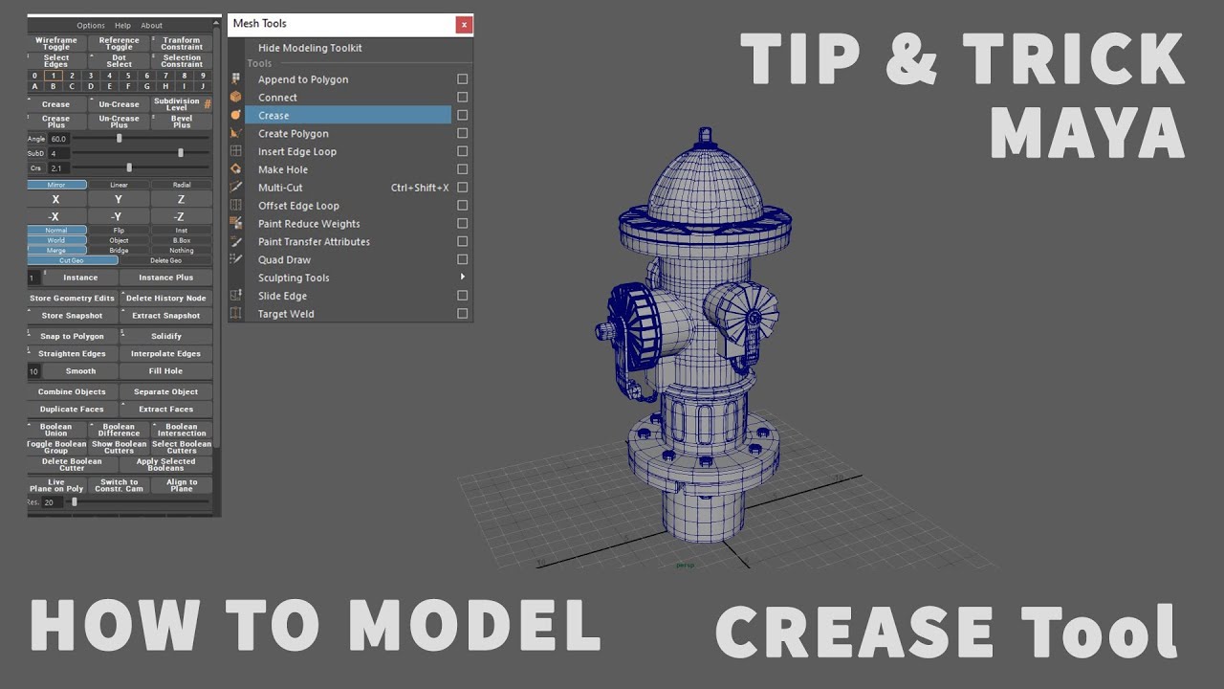Click the Quad Draw tool icon

tap(236, 259)
